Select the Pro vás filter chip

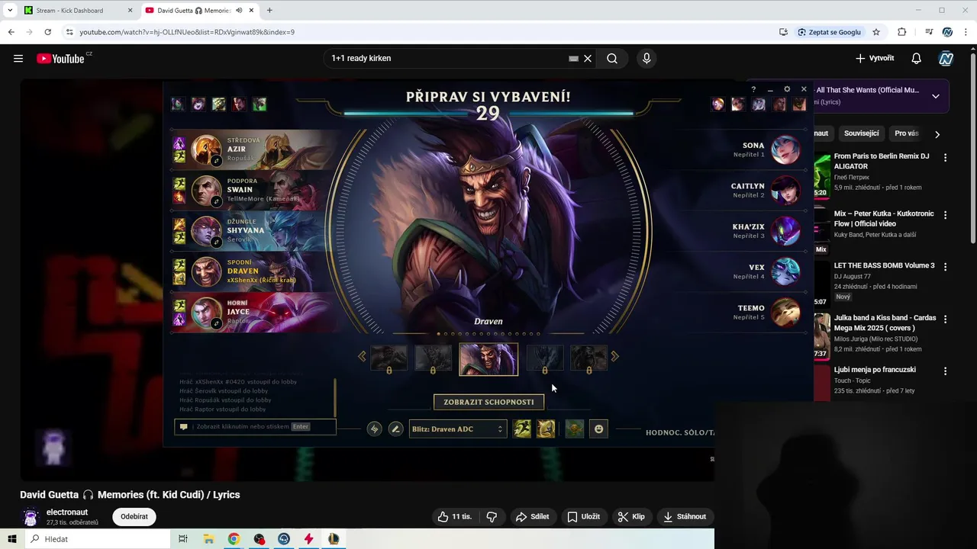click(907, 133)
